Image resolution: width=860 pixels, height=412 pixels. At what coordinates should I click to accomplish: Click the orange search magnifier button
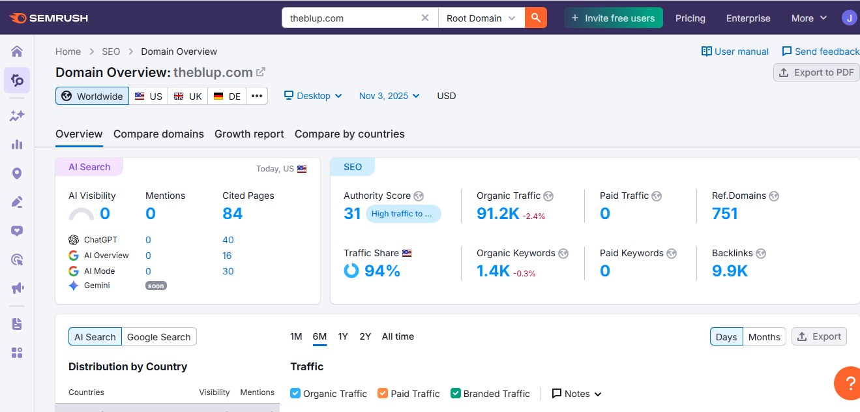[535, 18]
